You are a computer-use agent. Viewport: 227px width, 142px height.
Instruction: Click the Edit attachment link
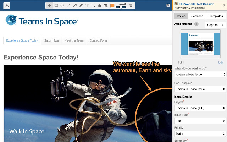(x=221, y=62)
